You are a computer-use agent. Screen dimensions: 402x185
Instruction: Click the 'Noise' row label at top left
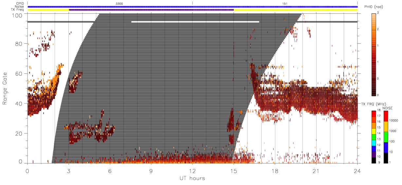(x=19, y=7)
